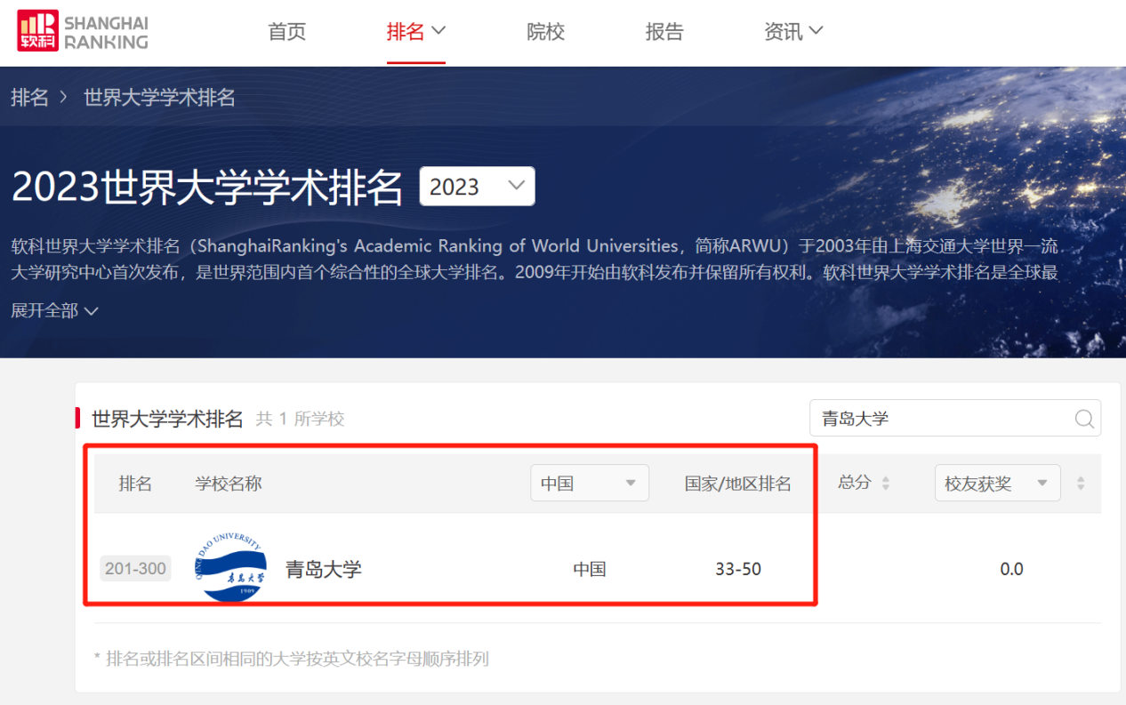Screen dimensions: 1126x705
Task: Open the 中国 country filter dropdown
Action: coord(590,483)
